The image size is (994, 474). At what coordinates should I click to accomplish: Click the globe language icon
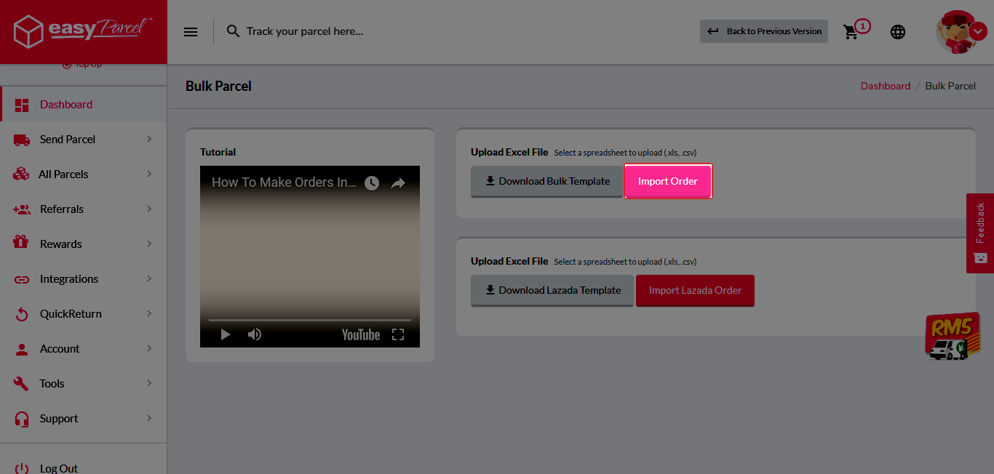click(x=898, y=32)
